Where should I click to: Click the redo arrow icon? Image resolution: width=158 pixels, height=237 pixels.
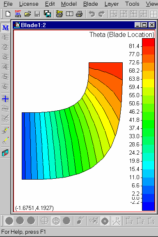pos(101,14)
